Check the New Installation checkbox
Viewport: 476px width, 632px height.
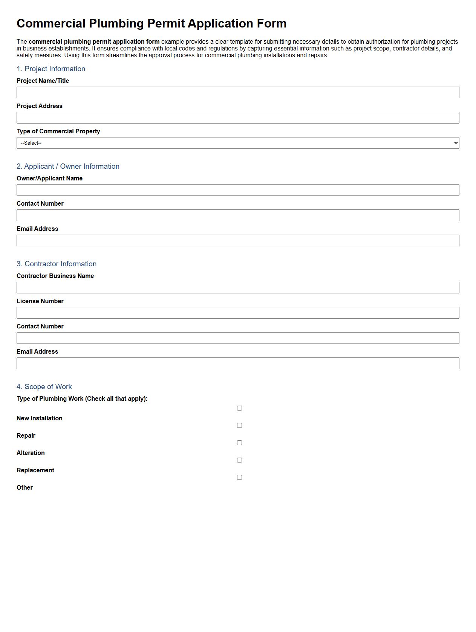[x=239, y=408]
